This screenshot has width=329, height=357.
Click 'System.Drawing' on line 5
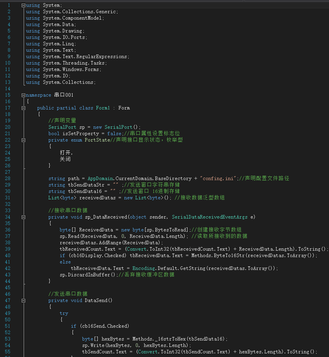(63, 31)
